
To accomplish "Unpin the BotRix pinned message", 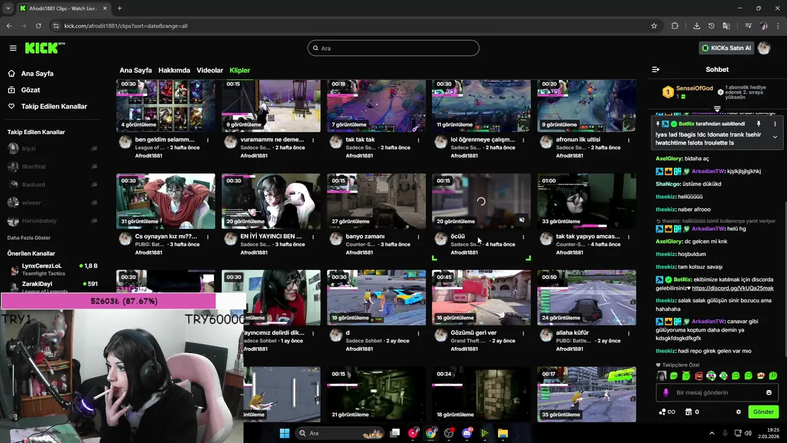I will tap(758, 124).
